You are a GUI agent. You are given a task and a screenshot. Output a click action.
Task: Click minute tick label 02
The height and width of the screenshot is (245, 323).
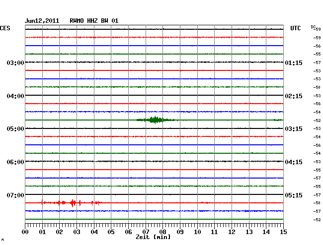point(59,232)
